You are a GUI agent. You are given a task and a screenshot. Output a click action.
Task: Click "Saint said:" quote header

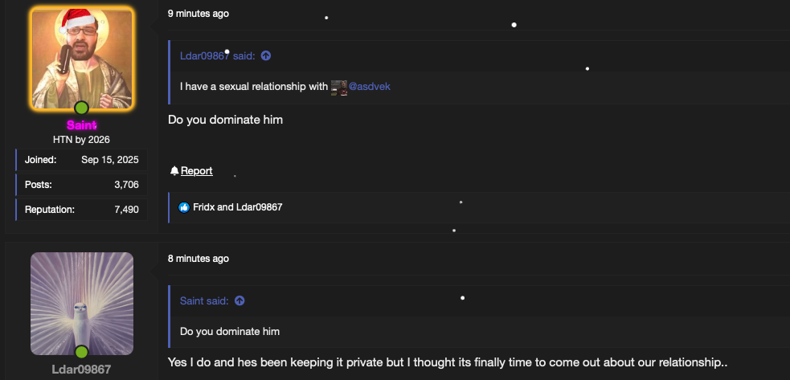pyautogui.click(x=204, y=301)
